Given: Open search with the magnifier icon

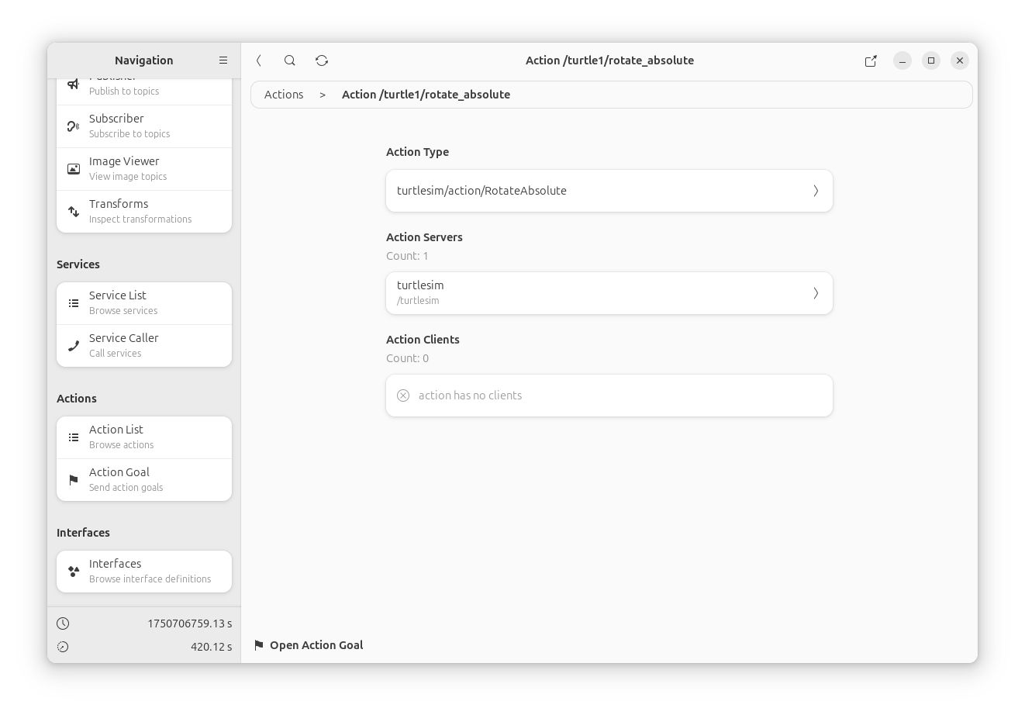Looking at the screenshot, I should (290, 60).
